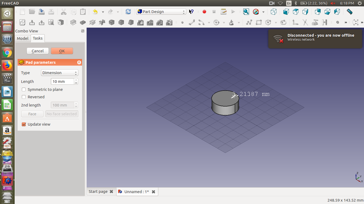Click the Face button
Screen dimensions: 364x204
click(x=32, y=114)
